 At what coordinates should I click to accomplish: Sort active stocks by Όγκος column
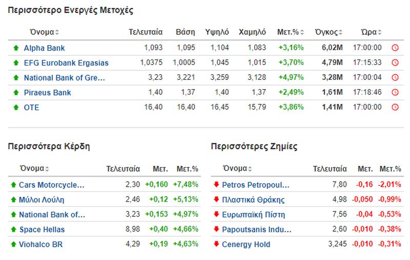329,32
